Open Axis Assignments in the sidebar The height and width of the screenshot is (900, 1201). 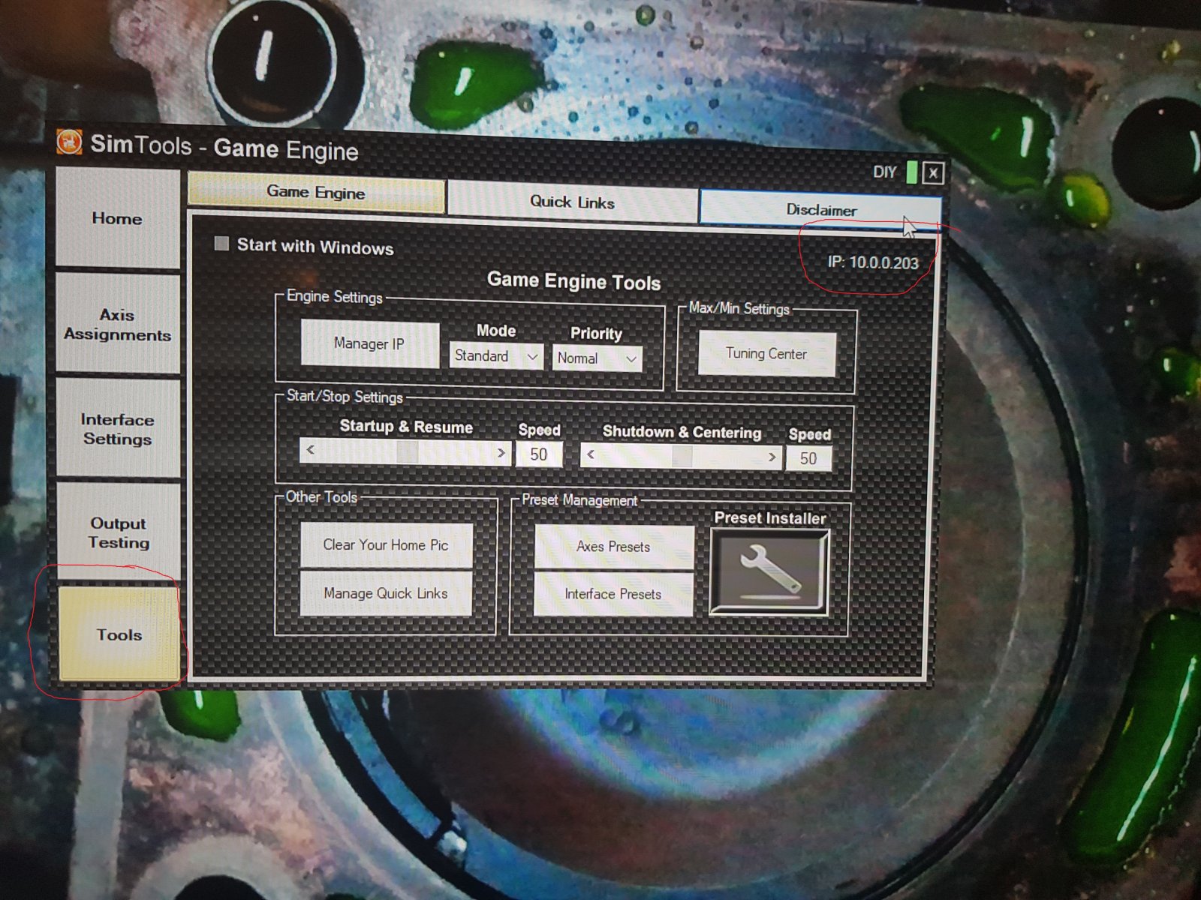(117, 325)
